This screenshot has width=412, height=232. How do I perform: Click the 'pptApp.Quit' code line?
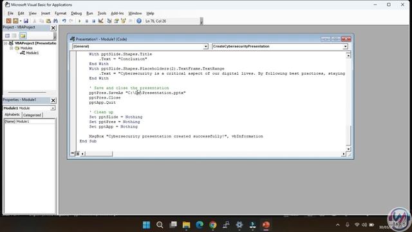coord(102,102)
